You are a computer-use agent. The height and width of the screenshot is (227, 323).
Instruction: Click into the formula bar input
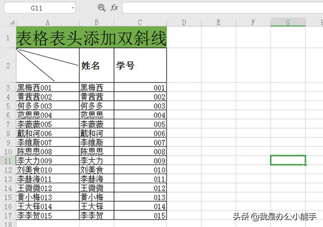tap(223, 8)
